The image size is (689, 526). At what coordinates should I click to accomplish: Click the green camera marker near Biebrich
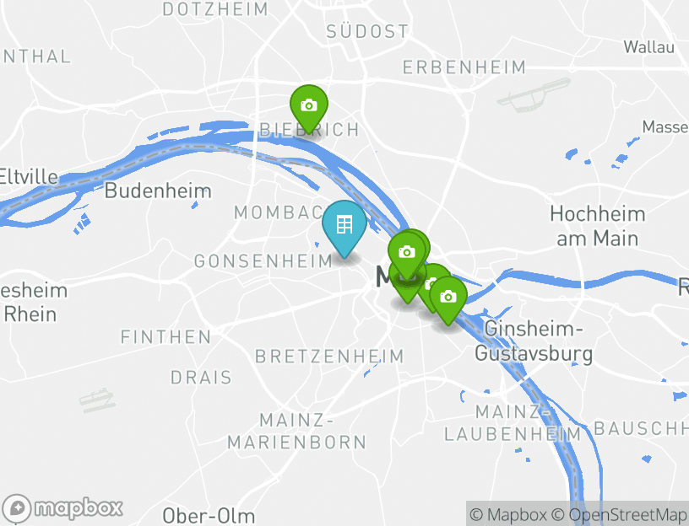309,106
